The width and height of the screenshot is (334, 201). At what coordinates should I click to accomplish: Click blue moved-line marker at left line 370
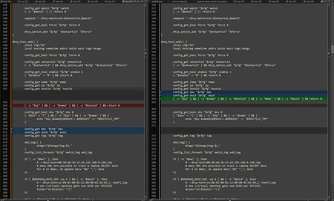[11, 129]
